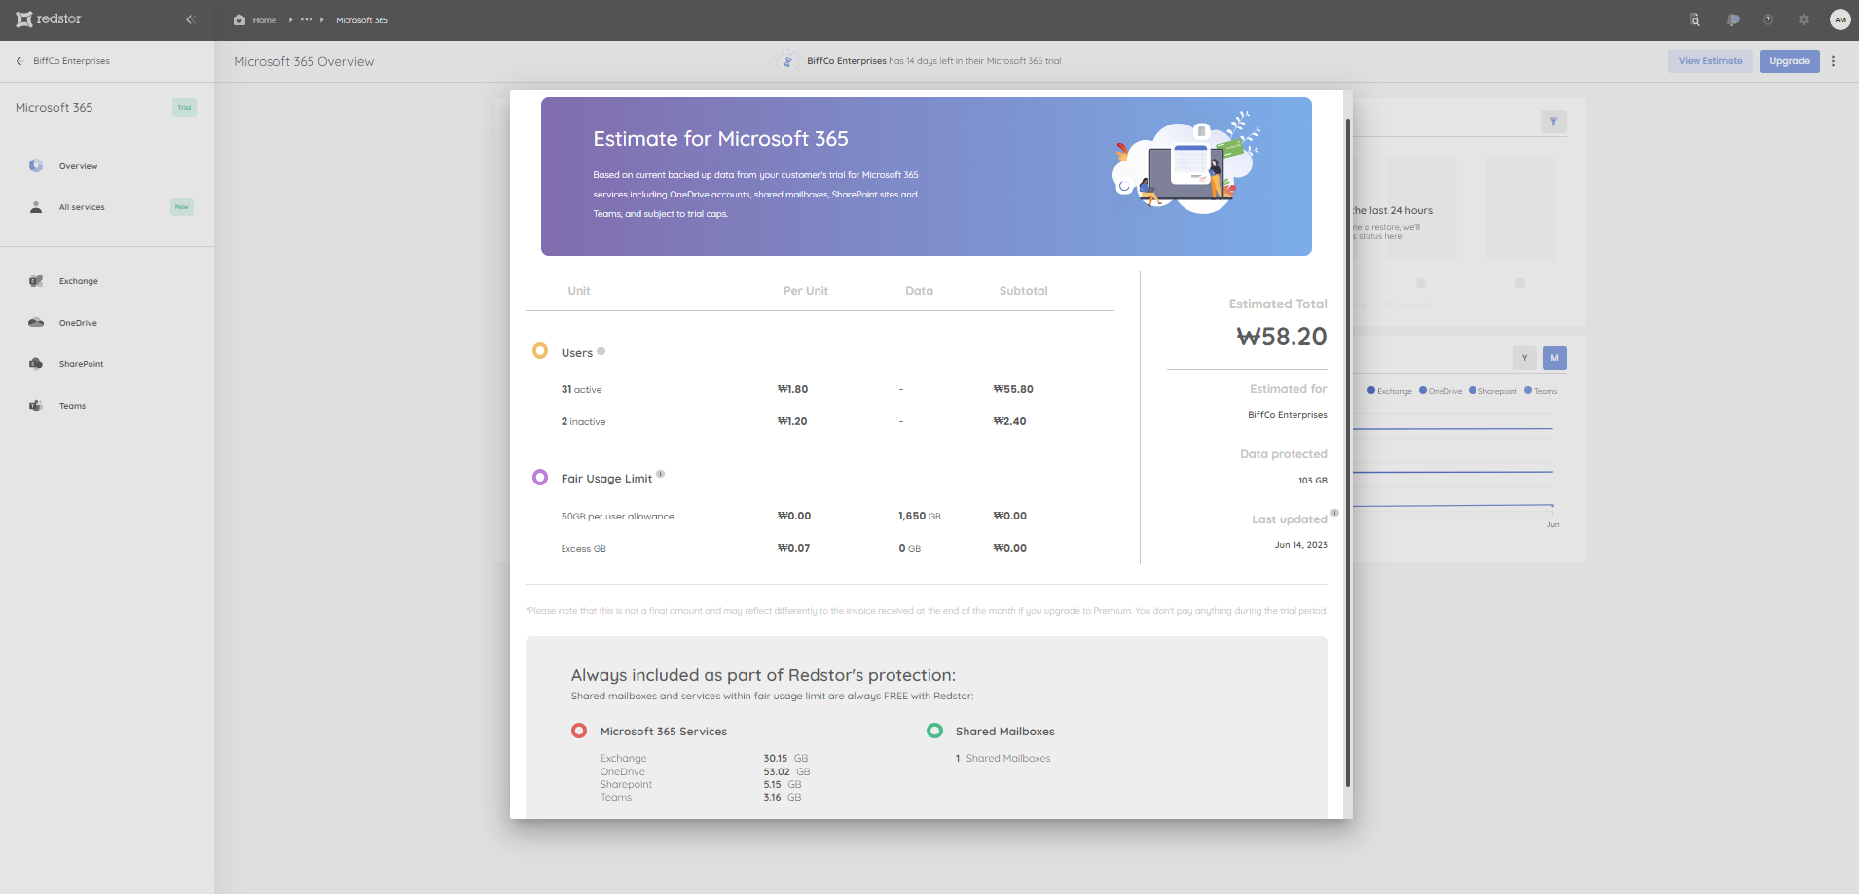The width and height of the screenshot is (1859, 894).
Task: Open Exchange in sidebar
Action: (79, 281)
